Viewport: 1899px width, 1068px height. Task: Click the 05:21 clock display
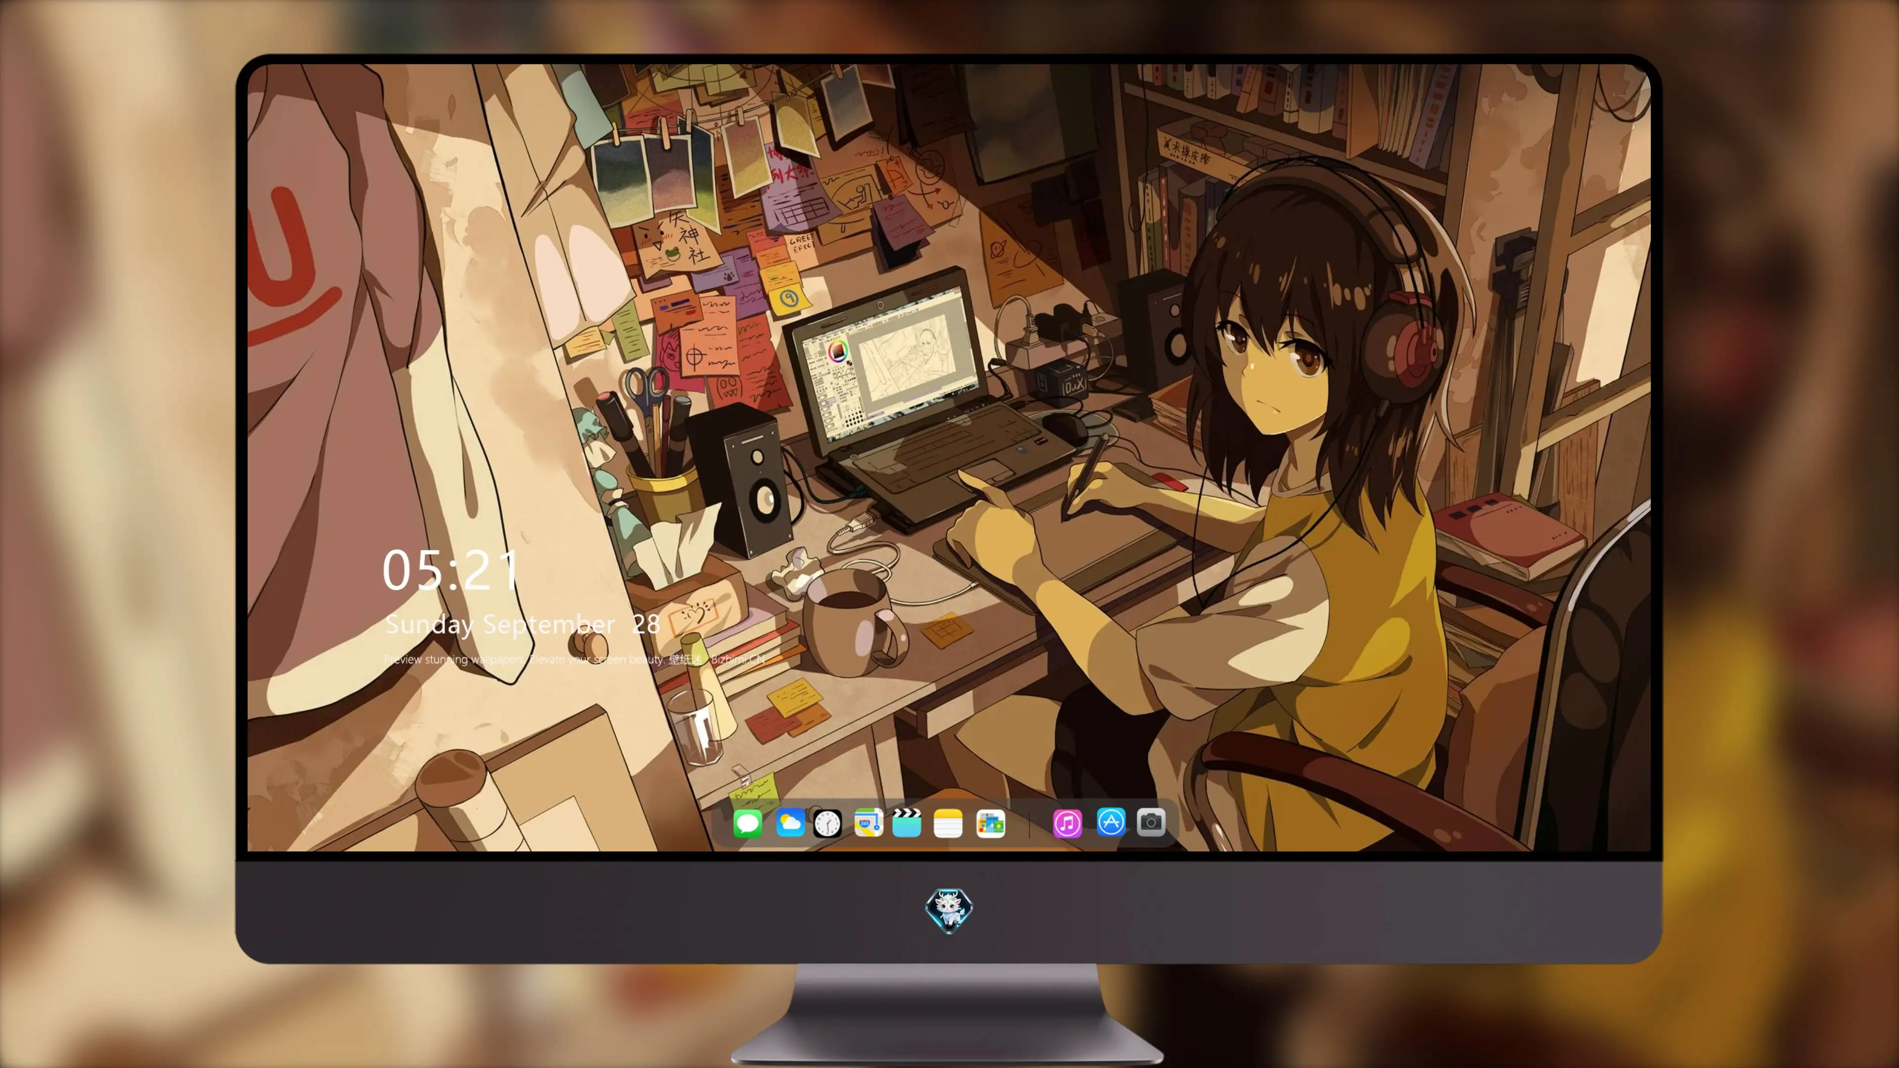point(451,571)
